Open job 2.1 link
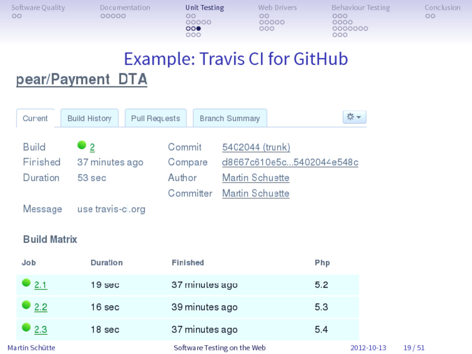 (x=41, y=285)
